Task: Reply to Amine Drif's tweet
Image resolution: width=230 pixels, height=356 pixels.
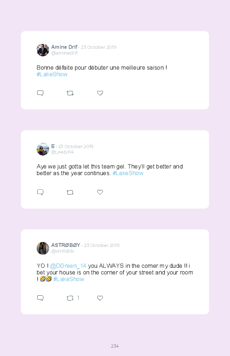Action: point(40,93)
